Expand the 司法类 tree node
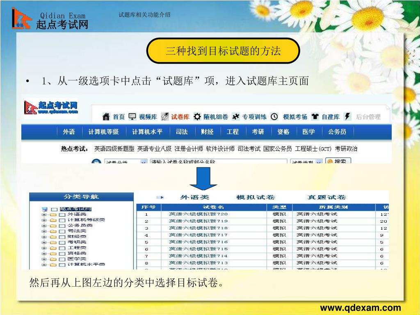The height and width of the screenshot is (315, 420). coord(44,231)
